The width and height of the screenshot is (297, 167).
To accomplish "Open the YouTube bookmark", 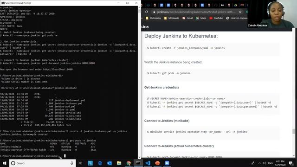I will tap(216, 18).
